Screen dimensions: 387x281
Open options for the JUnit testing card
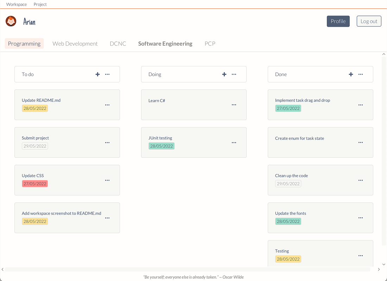[234, 142]
